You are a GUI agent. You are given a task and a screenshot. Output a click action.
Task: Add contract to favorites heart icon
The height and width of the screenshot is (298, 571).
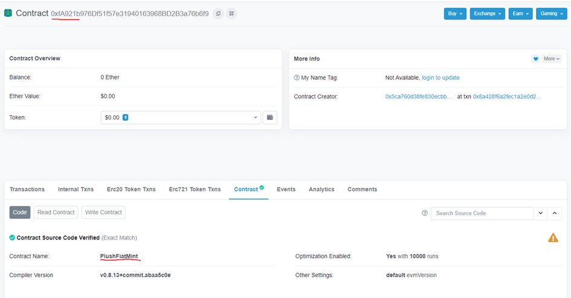[x=535, y=59]
